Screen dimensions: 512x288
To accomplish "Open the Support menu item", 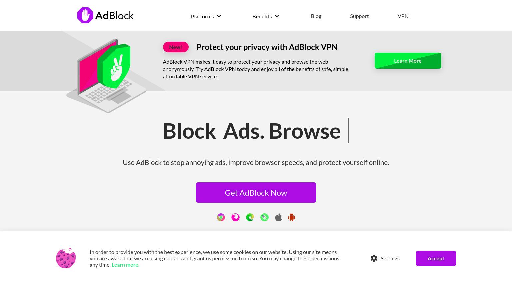I will pyautogui.click(x=359, y=16).
